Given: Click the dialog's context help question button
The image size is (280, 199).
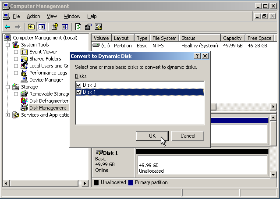Looking at the screenshot, I should point(197,56).
